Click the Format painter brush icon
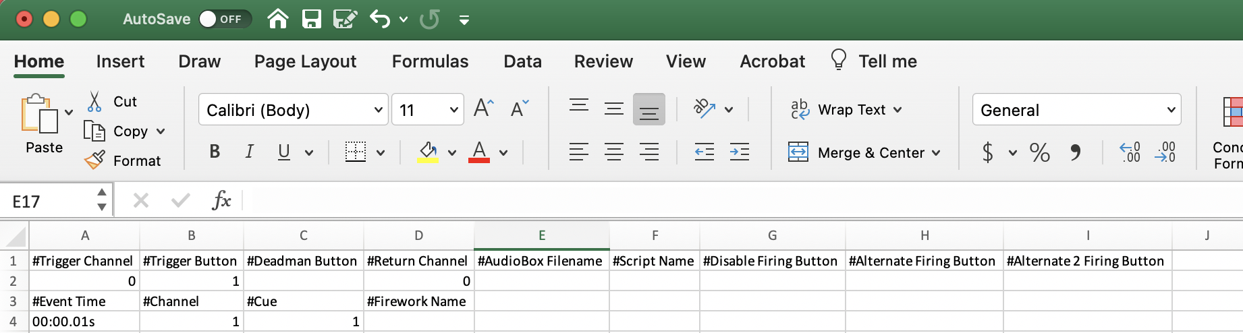 coord(95,160)
